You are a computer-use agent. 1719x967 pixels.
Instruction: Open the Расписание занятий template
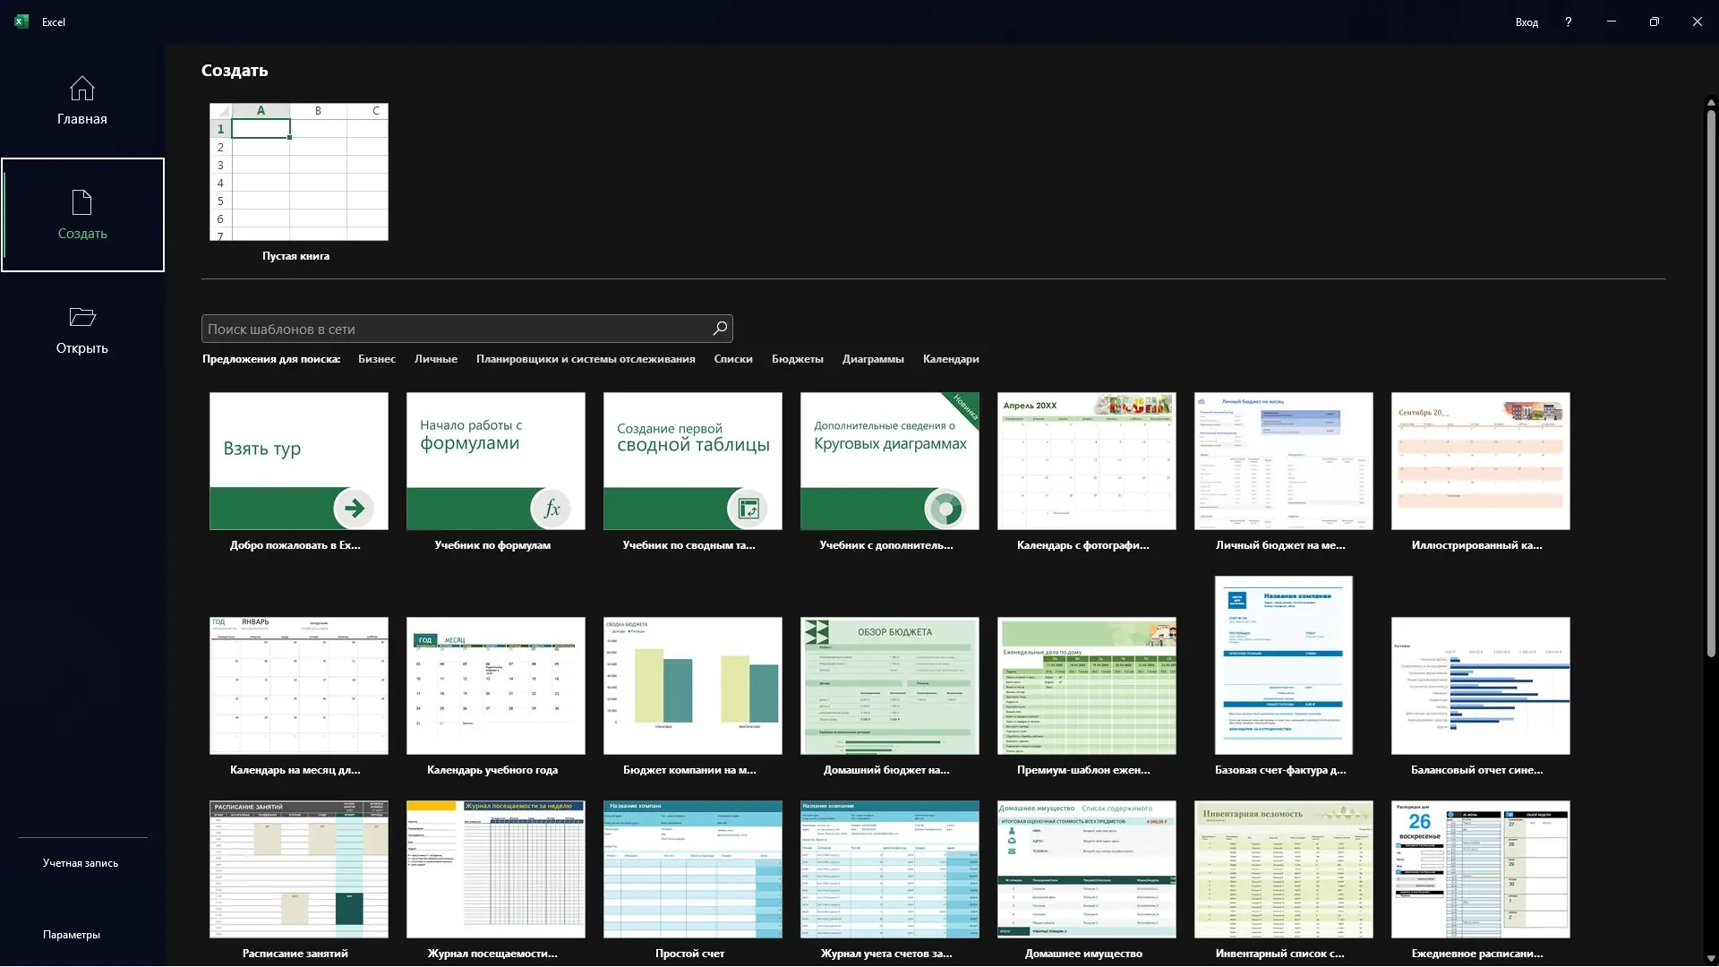coord(298,869)
